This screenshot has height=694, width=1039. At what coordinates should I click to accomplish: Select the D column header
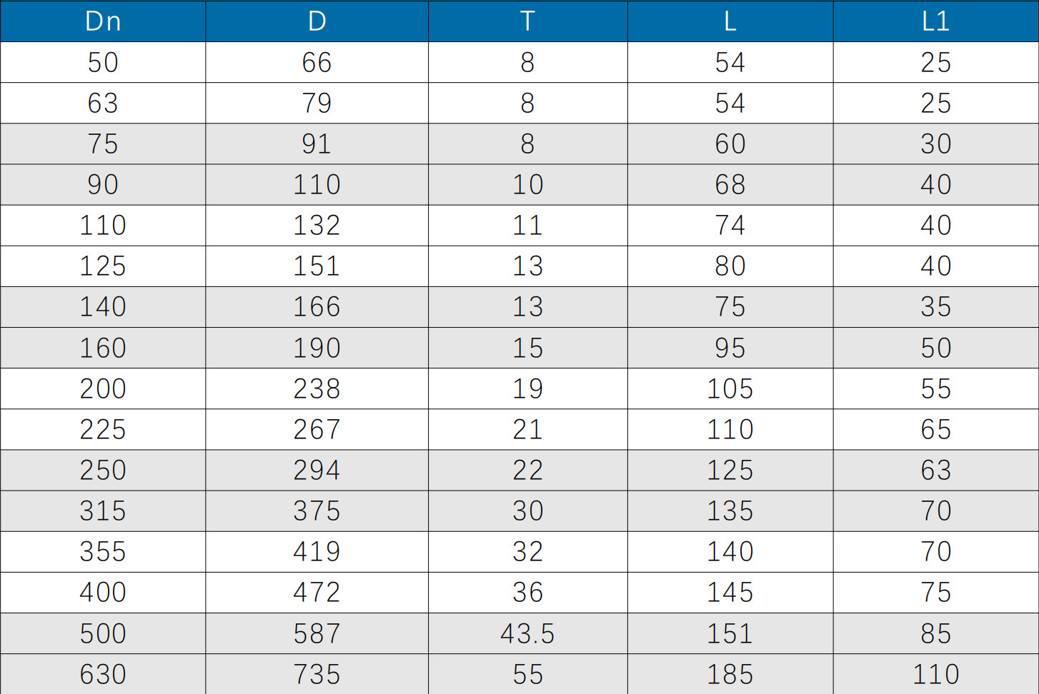(x=317, y=21)
